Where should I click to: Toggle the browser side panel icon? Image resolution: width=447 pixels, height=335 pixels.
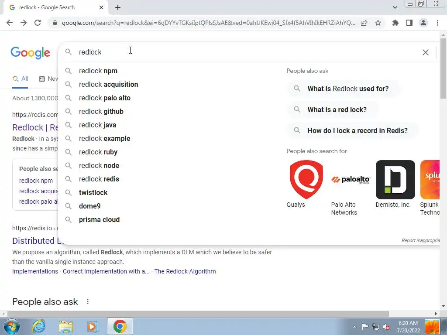409,23
